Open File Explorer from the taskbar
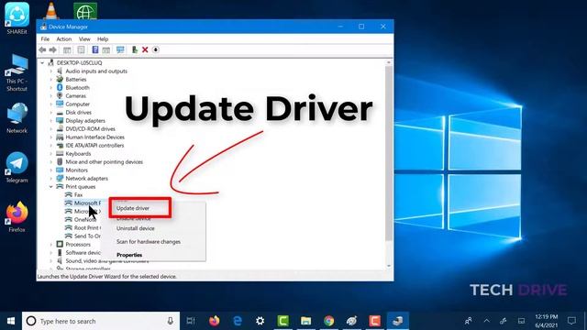 [305, 321]
